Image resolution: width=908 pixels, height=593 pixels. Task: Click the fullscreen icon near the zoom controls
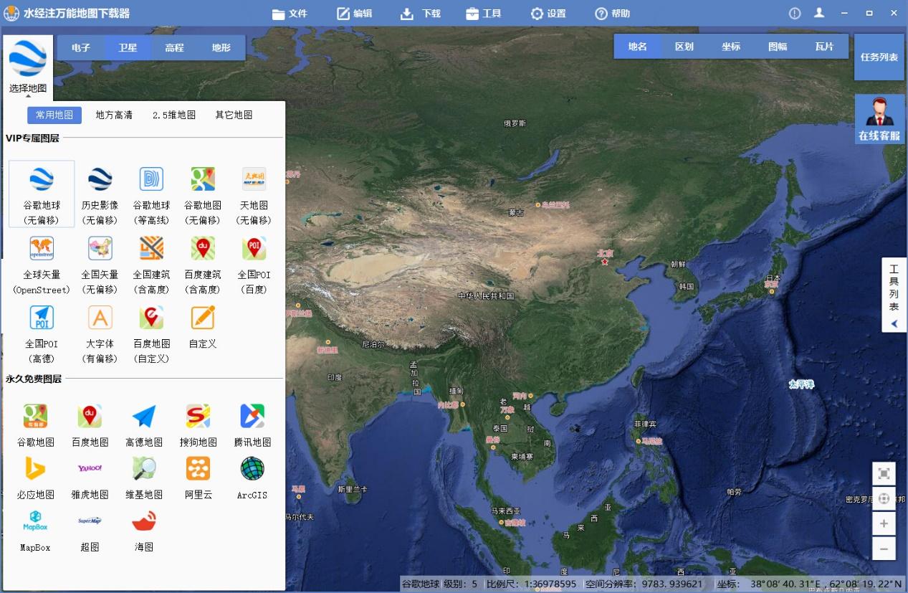[x=884, y=473]
